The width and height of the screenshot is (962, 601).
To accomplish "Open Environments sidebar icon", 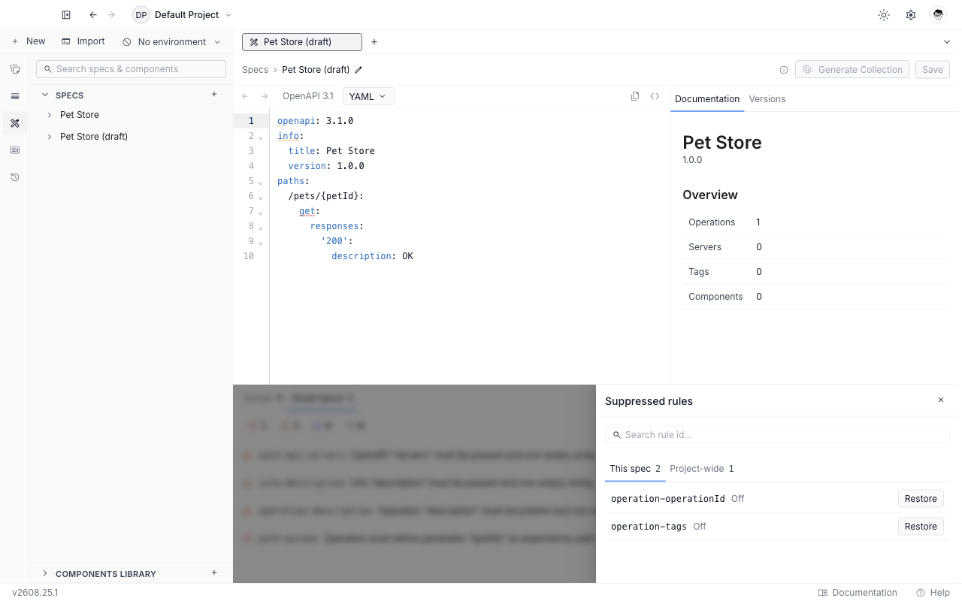I will point(15,96).
